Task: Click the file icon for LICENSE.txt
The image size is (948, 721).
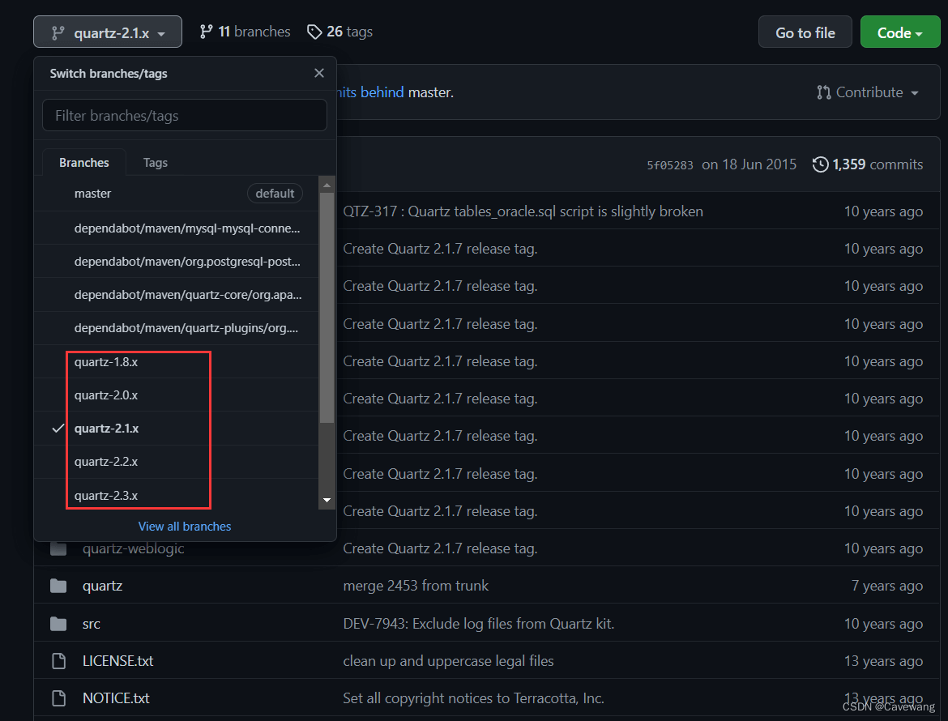Action: click(x=58, y=661)
